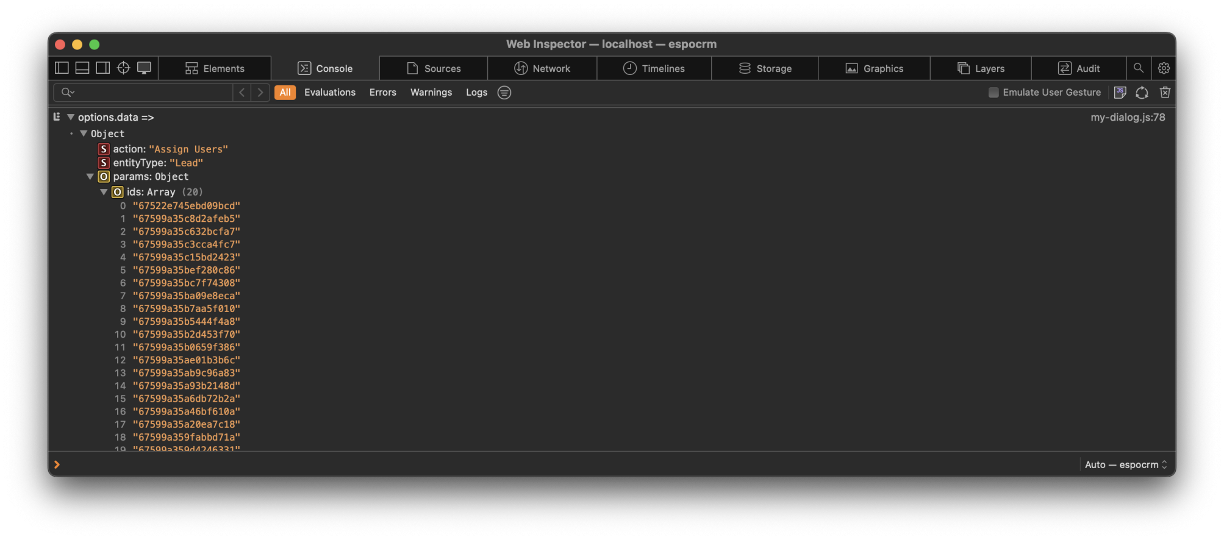The image size is (1224, 540).
Task: Click the log level icon beside options.data
Action: pyautogui.click(x=57, y=117)
